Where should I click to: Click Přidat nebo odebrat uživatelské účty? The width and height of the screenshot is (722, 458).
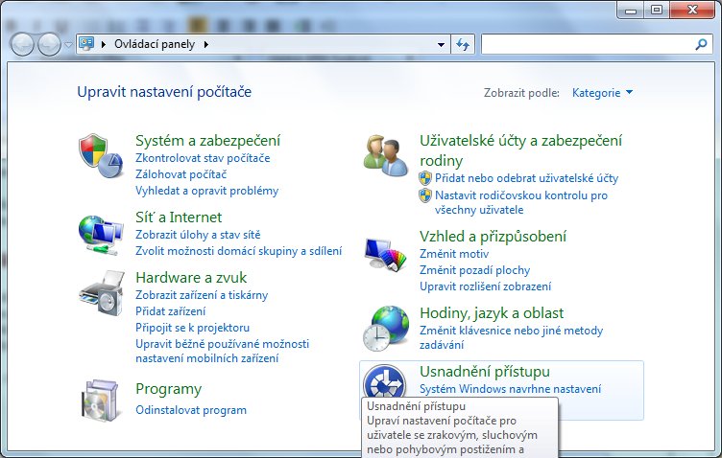(x=527, y=178)
